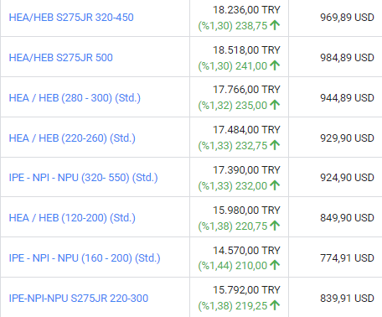This screenshot has width=382, height=317.
Task: Open IPE-NPI-NPU S275JR 220-300 link
Action: coord(79,299)
